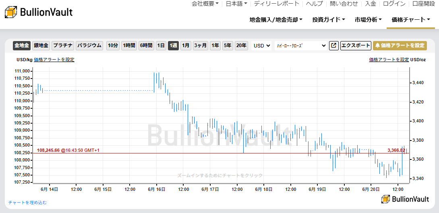Click 価格アラートを設定 link beside USD/oz
This screenshot has width=439, height=213.
click(x=389, y=60)
